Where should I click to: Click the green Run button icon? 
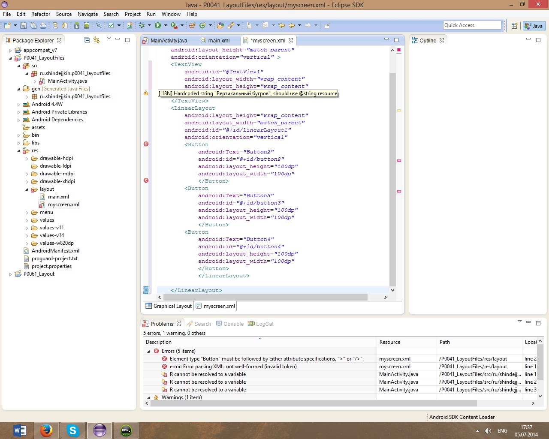point(157,26)
